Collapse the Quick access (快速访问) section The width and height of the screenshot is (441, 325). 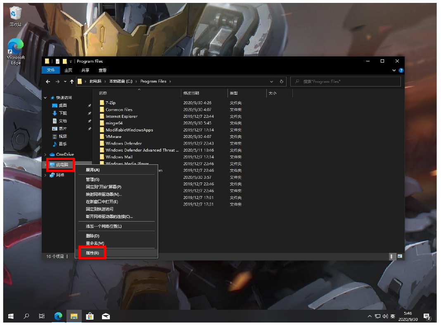click(45, 98)
